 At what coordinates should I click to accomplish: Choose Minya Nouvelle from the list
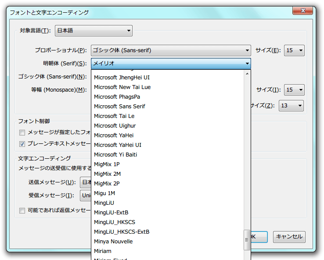[x=113, y=242]
